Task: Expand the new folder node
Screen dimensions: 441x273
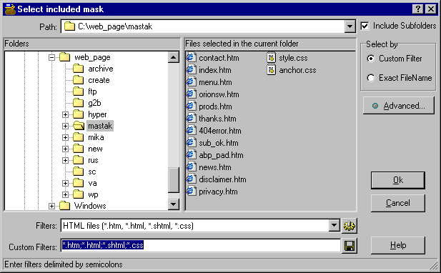Action: (x=65, y=149)
